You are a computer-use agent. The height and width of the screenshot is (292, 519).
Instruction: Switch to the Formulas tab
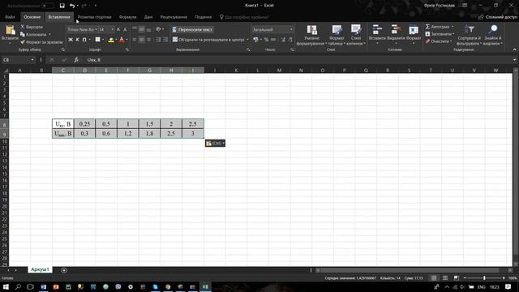[127, 17]
